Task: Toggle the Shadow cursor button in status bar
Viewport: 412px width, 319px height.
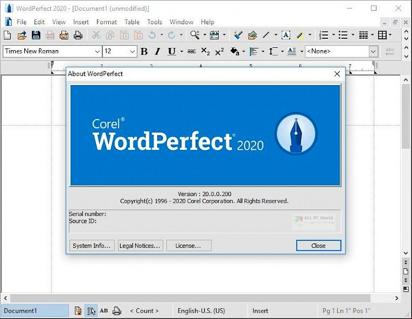Action: click(91, 311)
